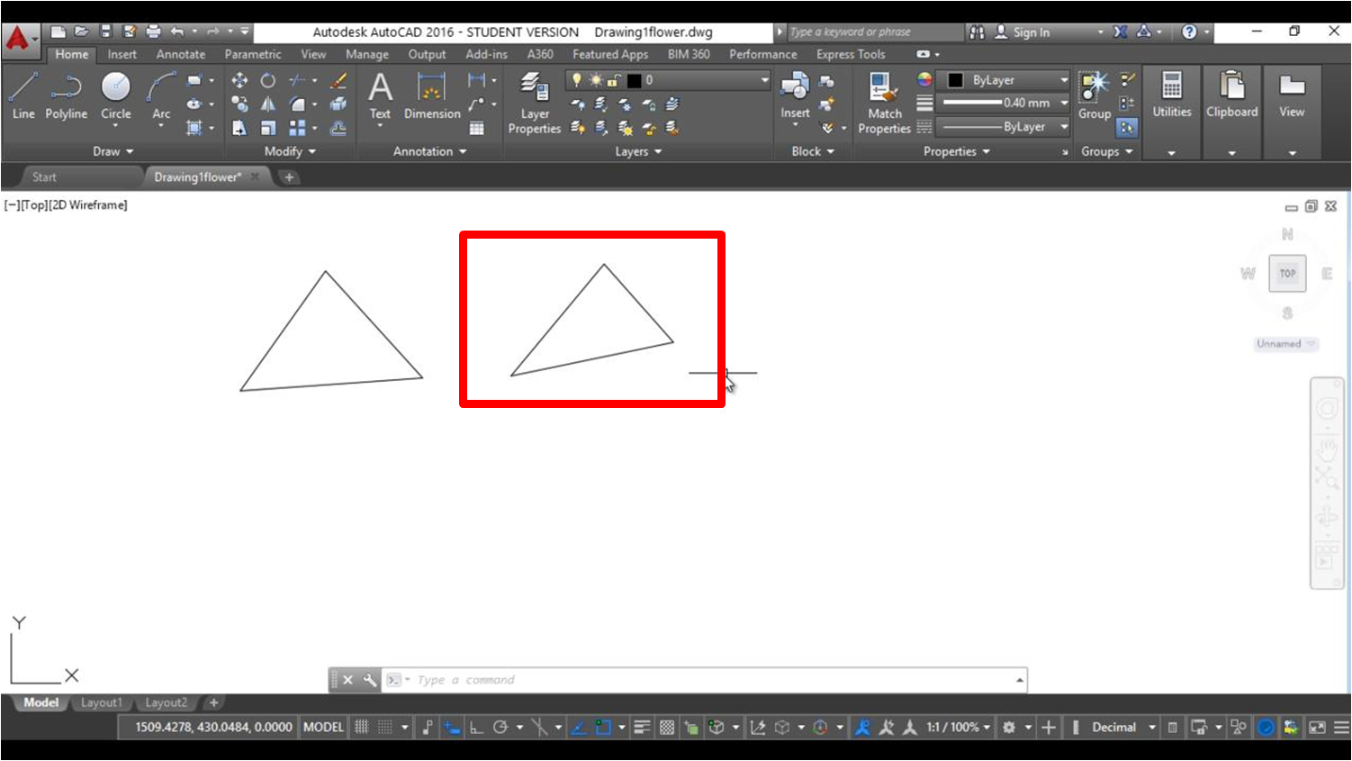Toggle polar tracking in status bar

click(x=500, y=727)
